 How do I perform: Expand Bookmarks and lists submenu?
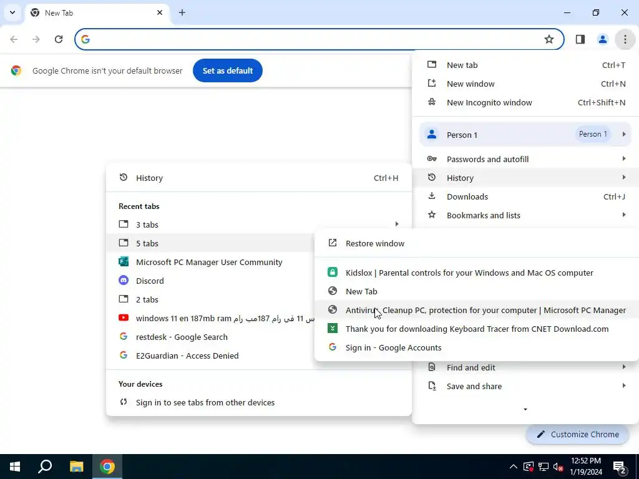pos(525,215)
